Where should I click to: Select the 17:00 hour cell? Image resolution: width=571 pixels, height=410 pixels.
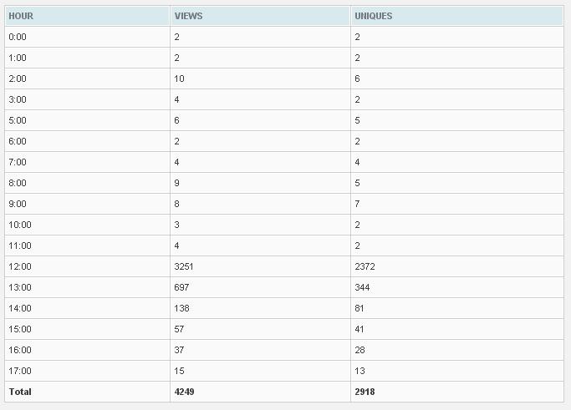19,371
